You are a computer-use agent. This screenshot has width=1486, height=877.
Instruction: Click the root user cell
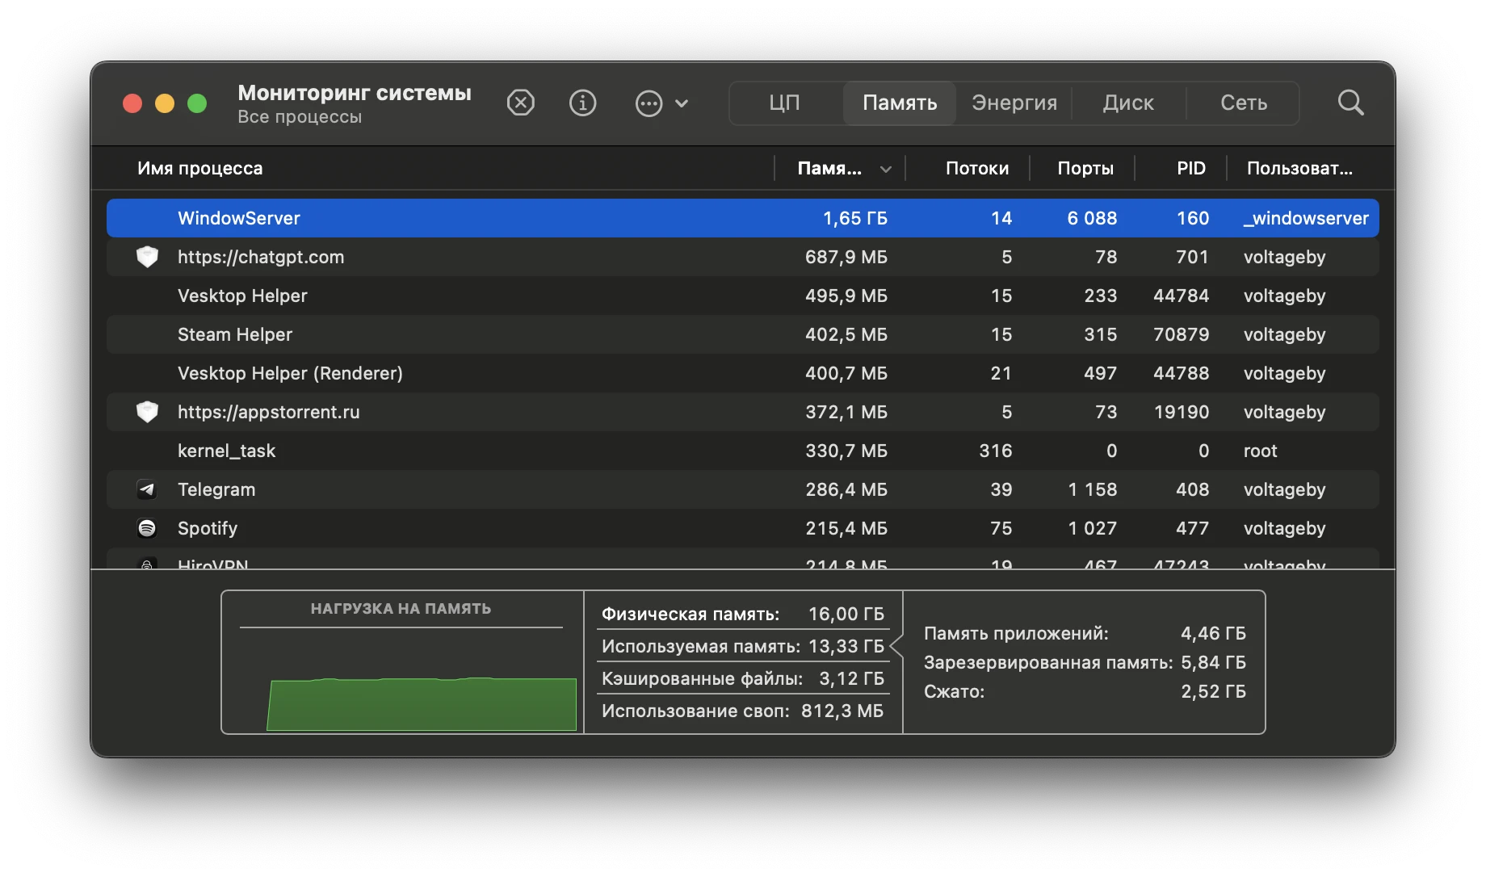click(x=1261, y=451)
